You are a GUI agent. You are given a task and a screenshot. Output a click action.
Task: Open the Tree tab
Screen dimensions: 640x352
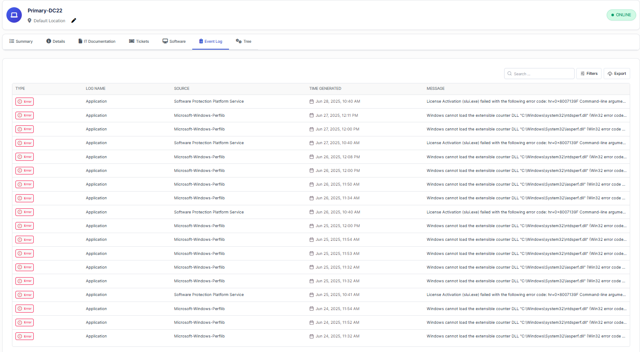[244, 41]
